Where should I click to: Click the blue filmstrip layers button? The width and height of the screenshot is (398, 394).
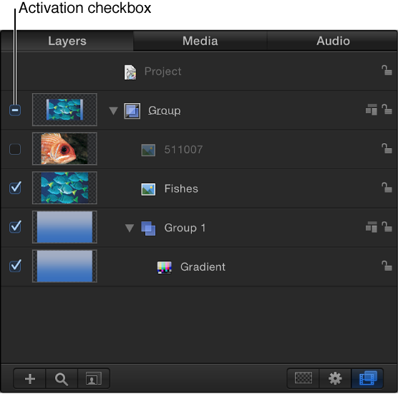click(367, 378)
